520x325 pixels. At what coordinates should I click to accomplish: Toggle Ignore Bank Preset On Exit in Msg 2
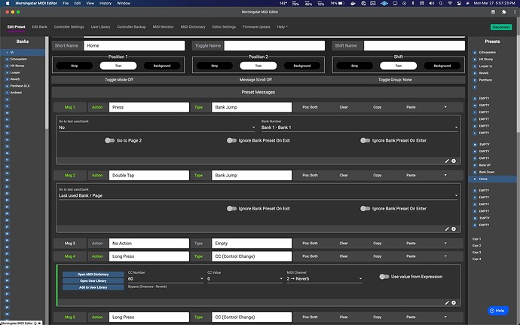tap(231, 208)
